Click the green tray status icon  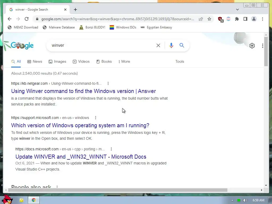(239, 200)
